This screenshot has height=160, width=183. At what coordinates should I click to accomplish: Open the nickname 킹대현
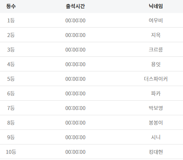(156, 152)
